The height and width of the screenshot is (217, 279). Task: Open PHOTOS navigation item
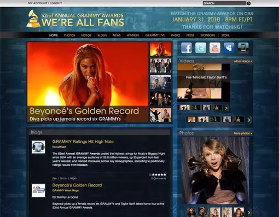click(69, 35)
